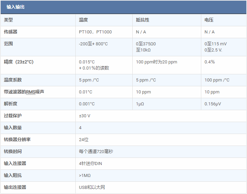Click the 每个通道720毫秒 conversion time
This screenshot has width=247, height=194.
[x=96, y=152]
